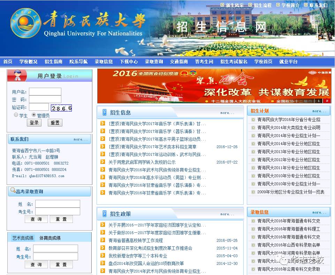The image size is (335, 275).
Task: Select banner slide indicator 2
Action: tap(327, 101)
